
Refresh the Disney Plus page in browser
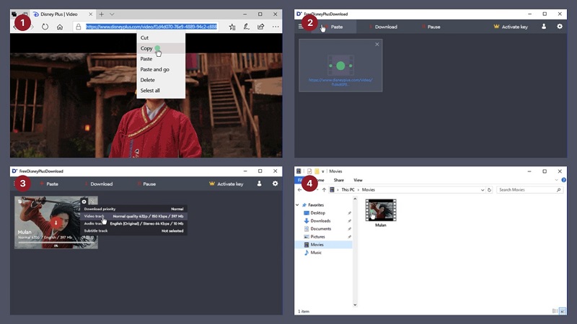pos(45,27)
